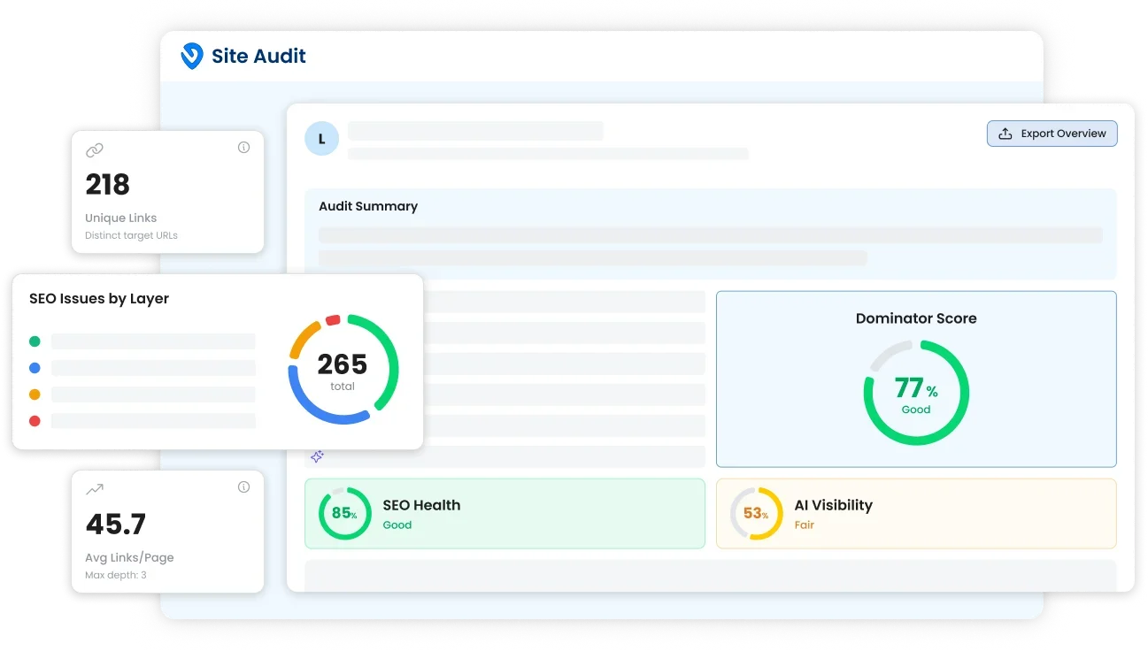
Task: Click the red legend dot in SEO Issues panel
Action: (34, 421)
